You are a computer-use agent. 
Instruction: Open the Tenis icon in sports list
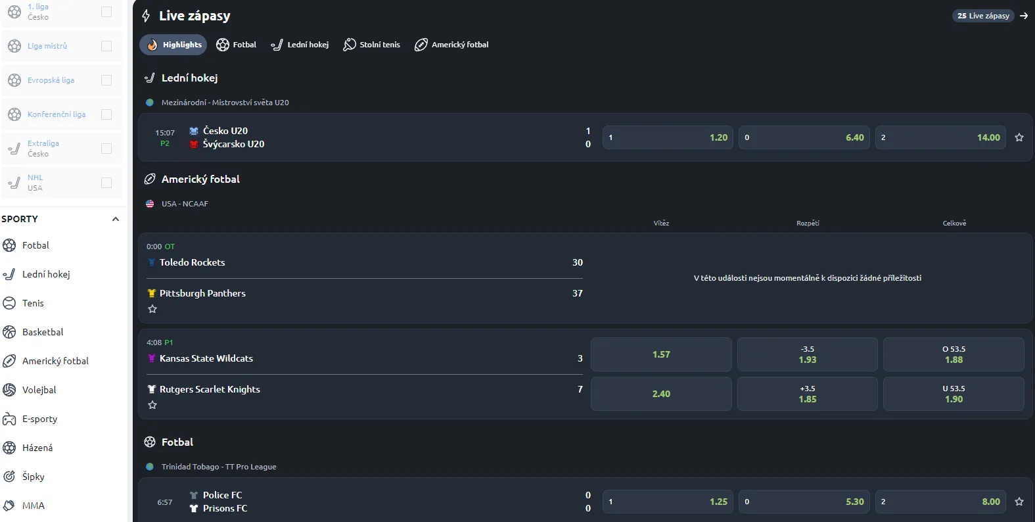tap(9, 303)
